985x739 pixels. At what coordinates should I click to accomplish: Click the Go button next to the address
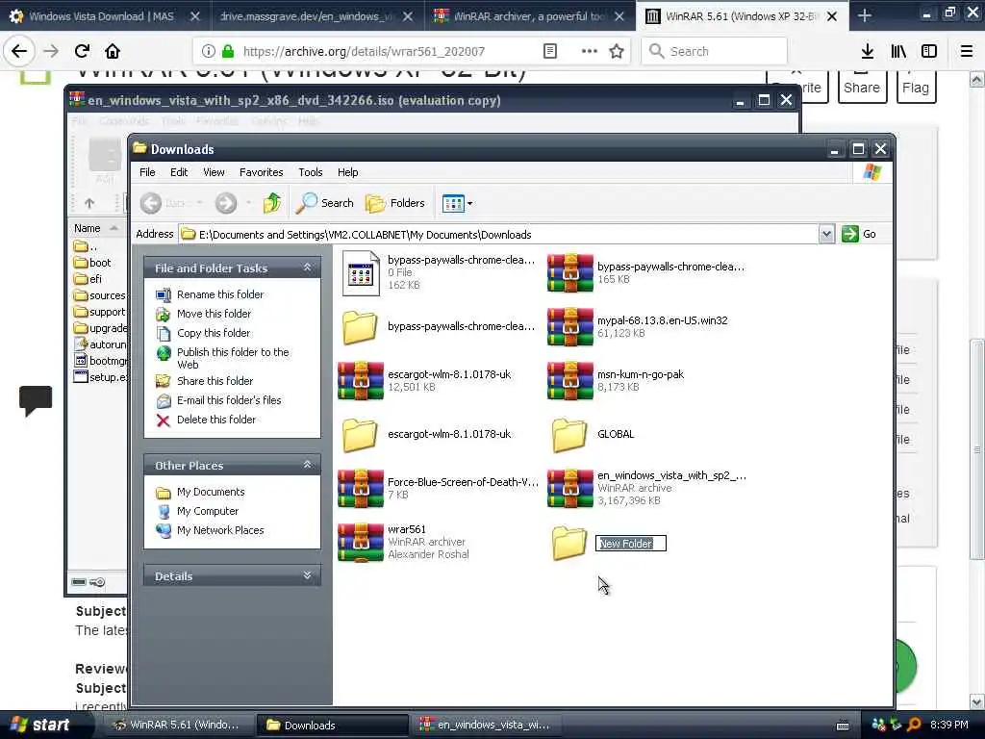tap(859, 234)
